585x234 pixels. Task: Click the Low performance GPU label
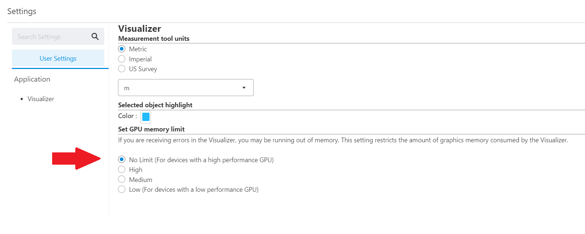click(194, 190)
